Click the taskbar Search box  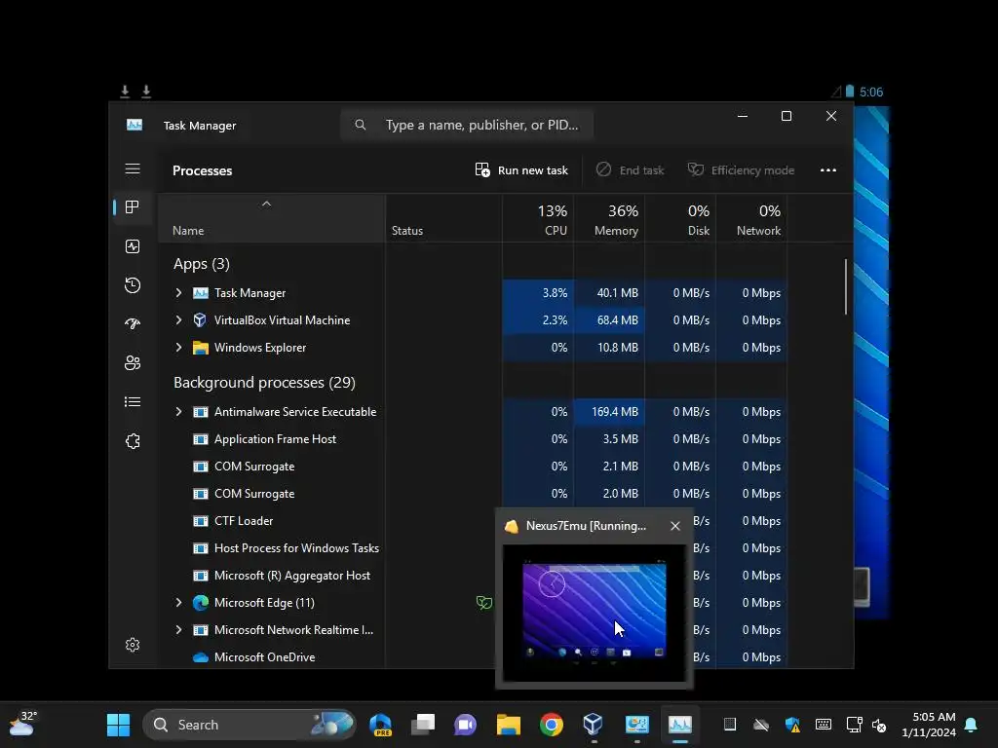pos(249,725)
